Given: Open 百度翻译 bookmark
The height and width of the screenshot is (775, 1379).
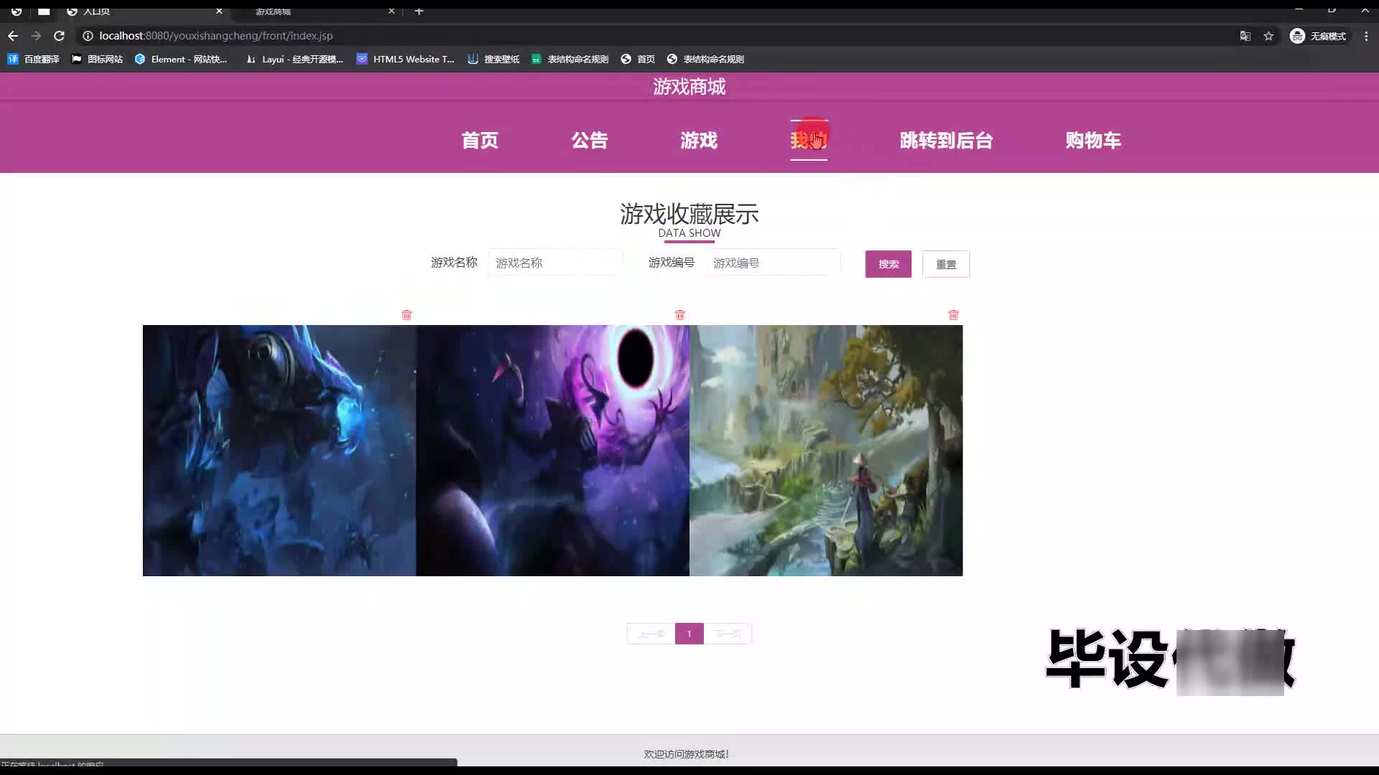Looking at the screenshot, I should tap(33, 59).
